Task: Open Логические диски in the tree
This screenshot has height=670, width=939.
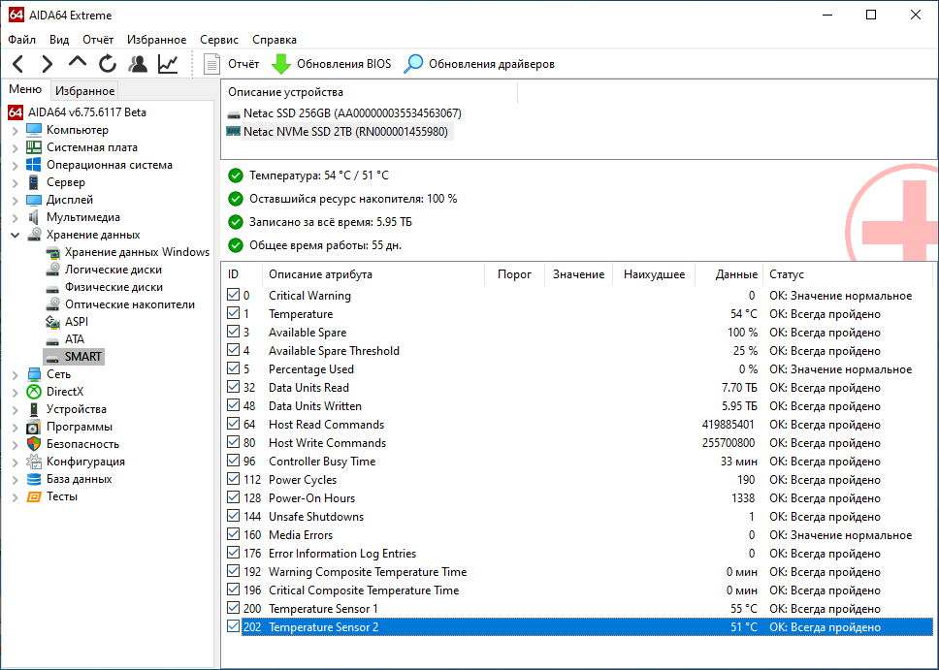Action: pos(113,270)
